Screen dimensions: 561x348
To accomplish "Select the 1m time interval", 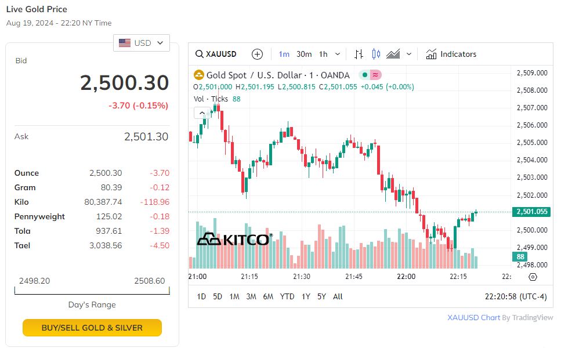I will click(x=284, y=54).
